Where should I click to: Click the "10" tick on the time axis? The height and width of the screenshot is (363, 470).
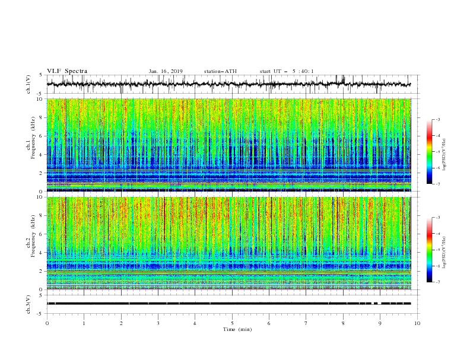(x=417, y=323)
